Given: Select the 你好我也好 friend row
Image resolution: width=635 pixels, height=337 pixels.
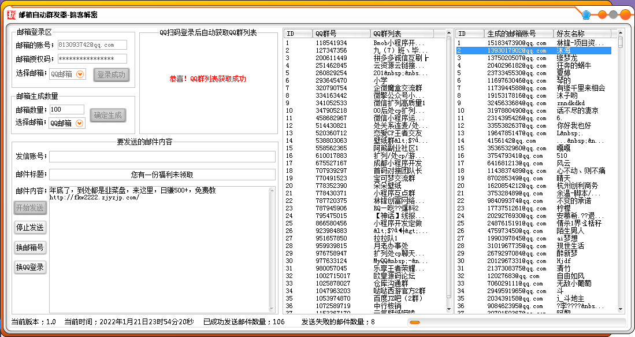Looking at the screenshot, I should (533, 125).
